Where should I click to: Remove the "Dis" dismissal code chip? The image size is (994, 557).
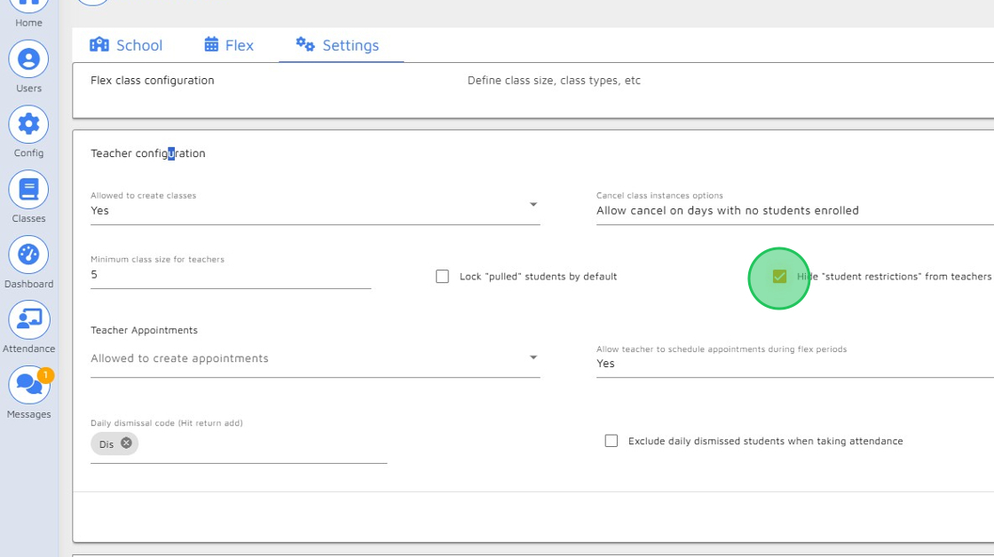click(x=126, y=443)
